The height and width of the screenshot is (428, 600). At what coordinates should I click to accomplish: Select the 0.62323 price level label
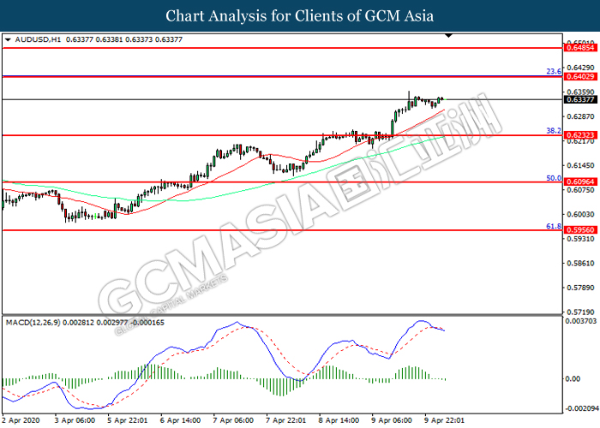tap(580, 135)
